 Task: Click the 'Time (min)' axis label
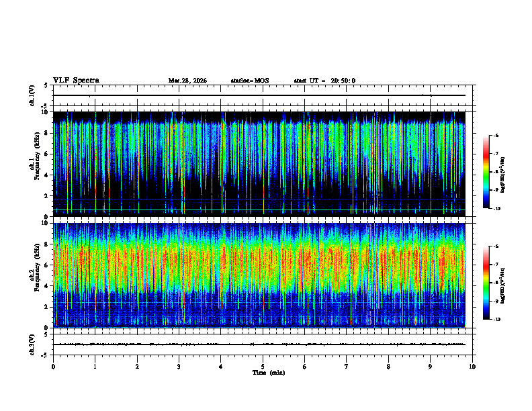269,373
